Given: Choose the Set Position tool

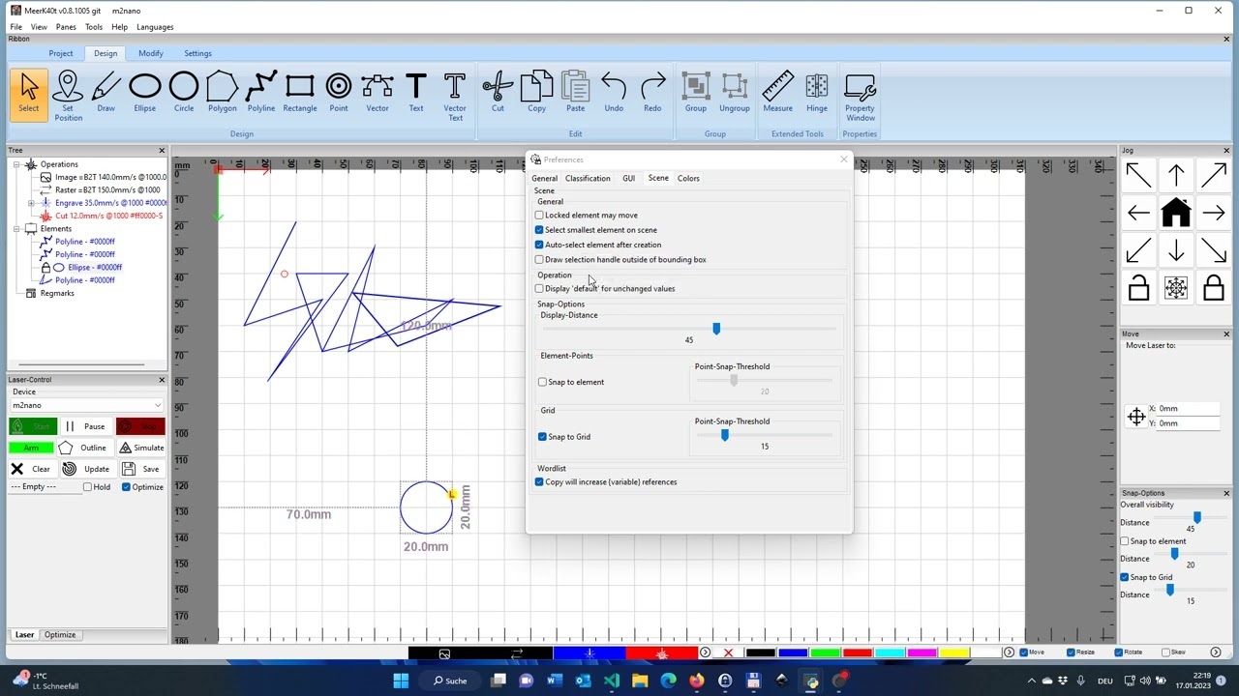Looking at the screenshot, I should (68, 96).
